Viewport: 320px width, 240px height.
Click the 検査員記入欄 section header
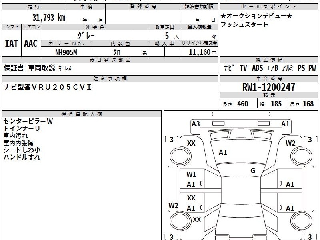click(82, 114)
